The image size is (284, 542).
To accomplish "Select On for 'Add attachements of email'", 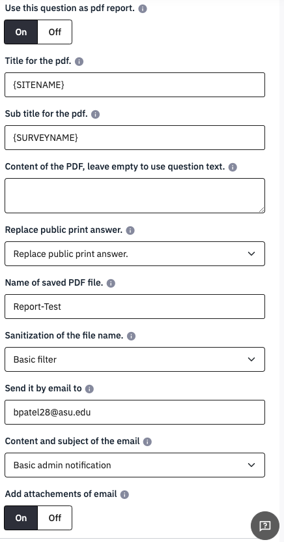I will (21, 518).
